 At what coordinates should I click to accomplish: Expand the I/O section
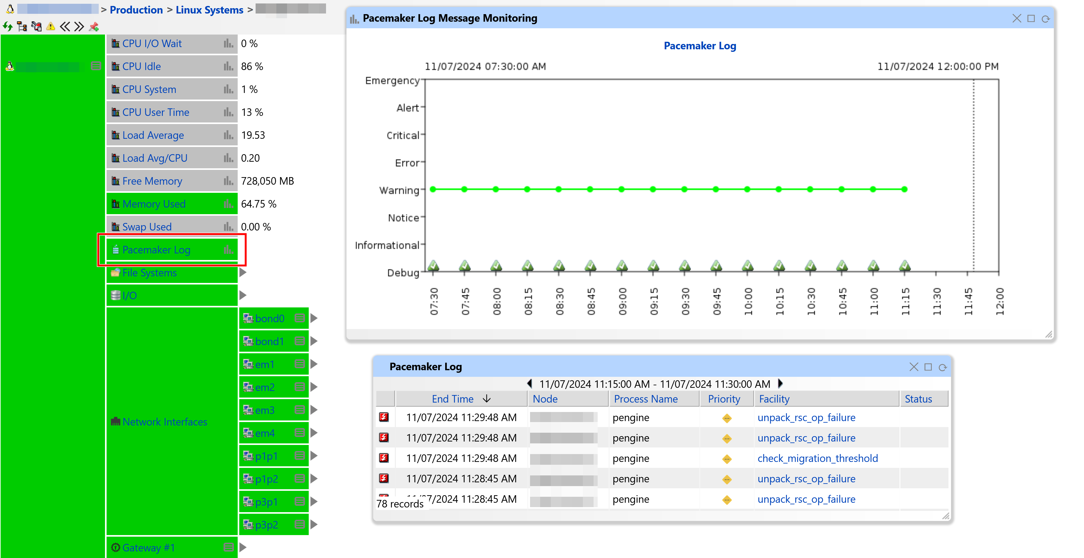click(x=242, y=295)
